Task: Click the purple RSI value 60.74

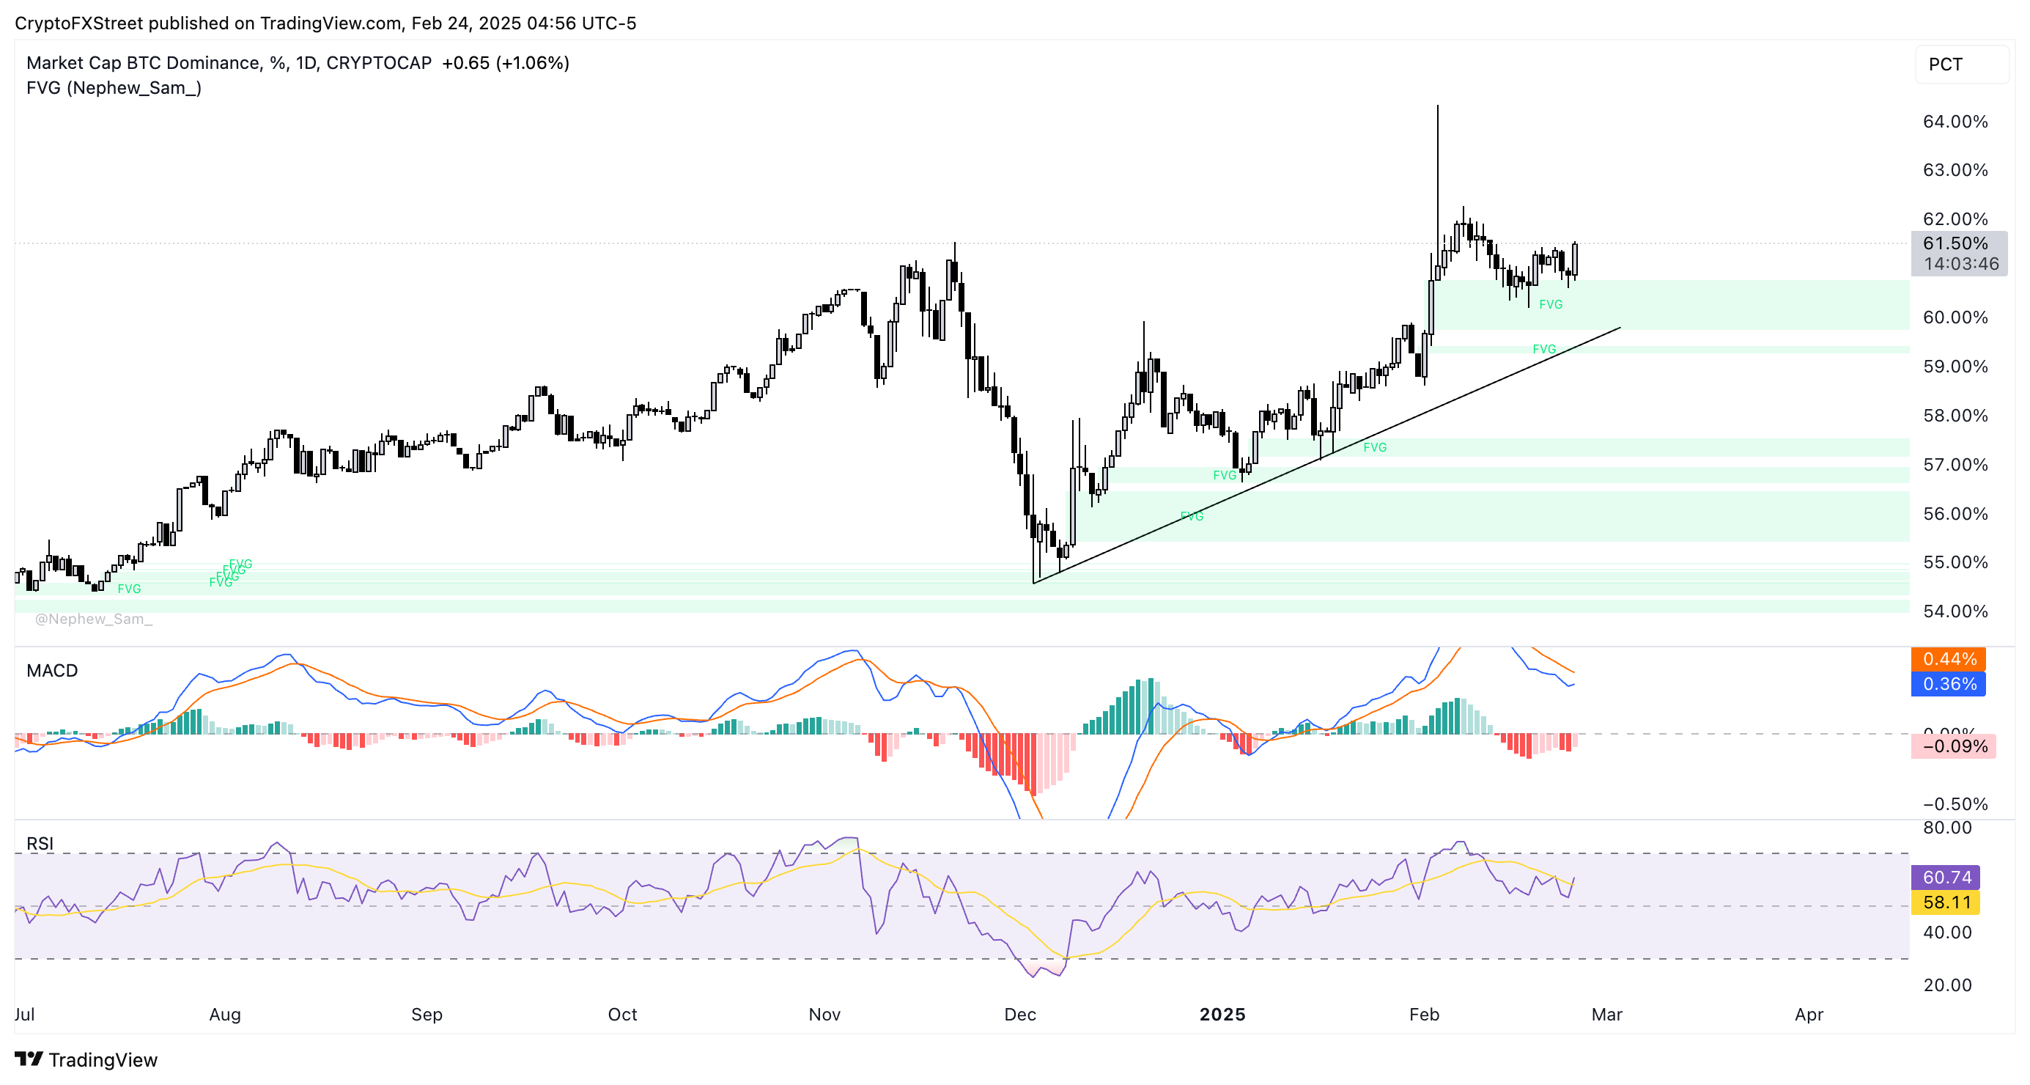Action: 1946,877
